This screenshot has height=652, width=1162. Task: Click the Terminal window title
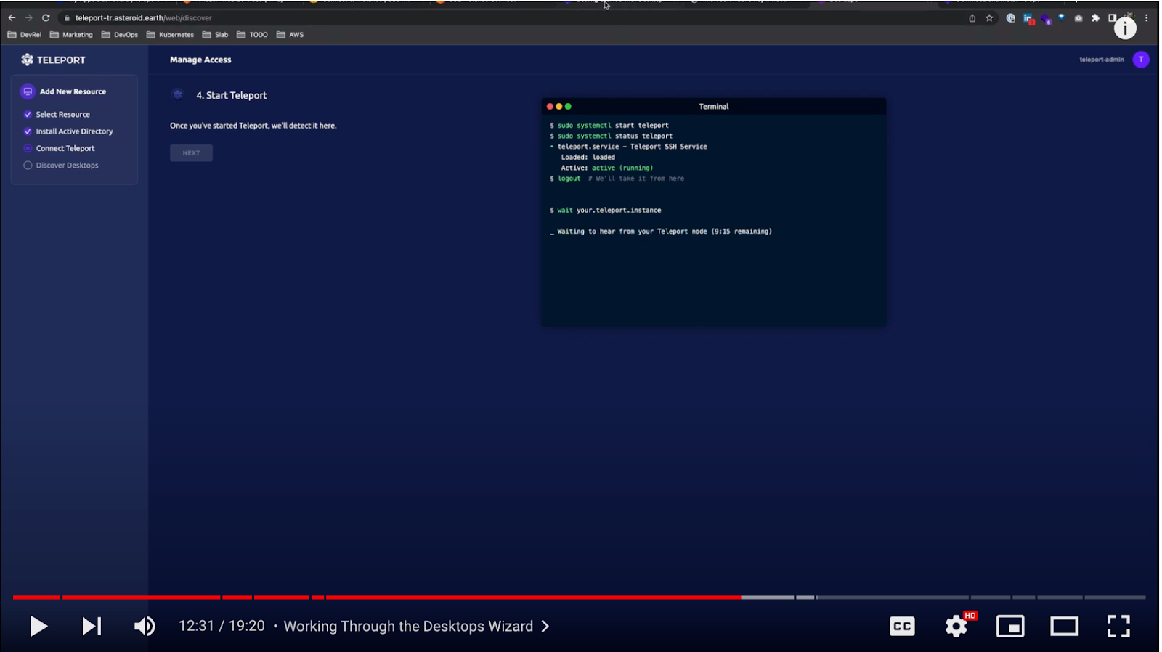point(714,106)
